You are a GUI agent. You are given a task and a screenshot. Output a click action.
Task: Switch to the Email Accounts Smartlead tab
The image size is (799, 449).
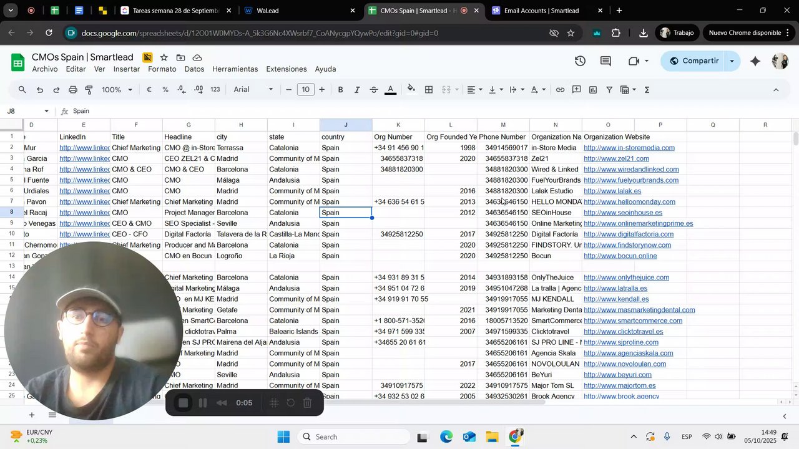pos(541,11)
